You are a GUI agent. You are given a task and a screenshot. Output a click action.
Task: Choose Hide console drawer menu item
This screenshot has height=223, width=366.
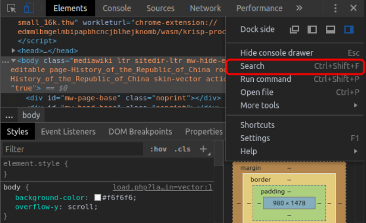click(295, 53)
